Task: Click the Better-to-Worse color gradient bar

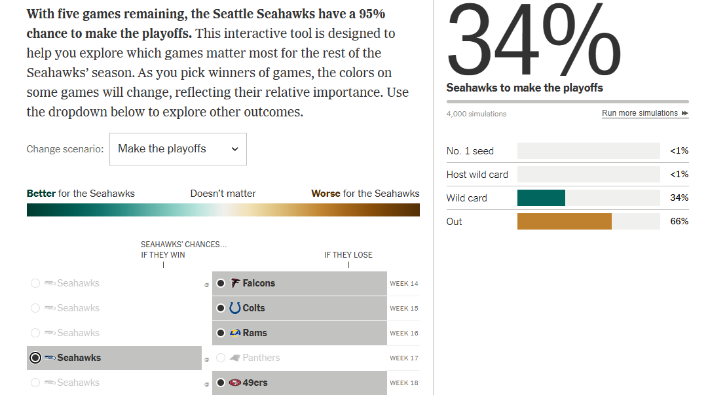Action: pyautogui.click(x=223, y=210)
